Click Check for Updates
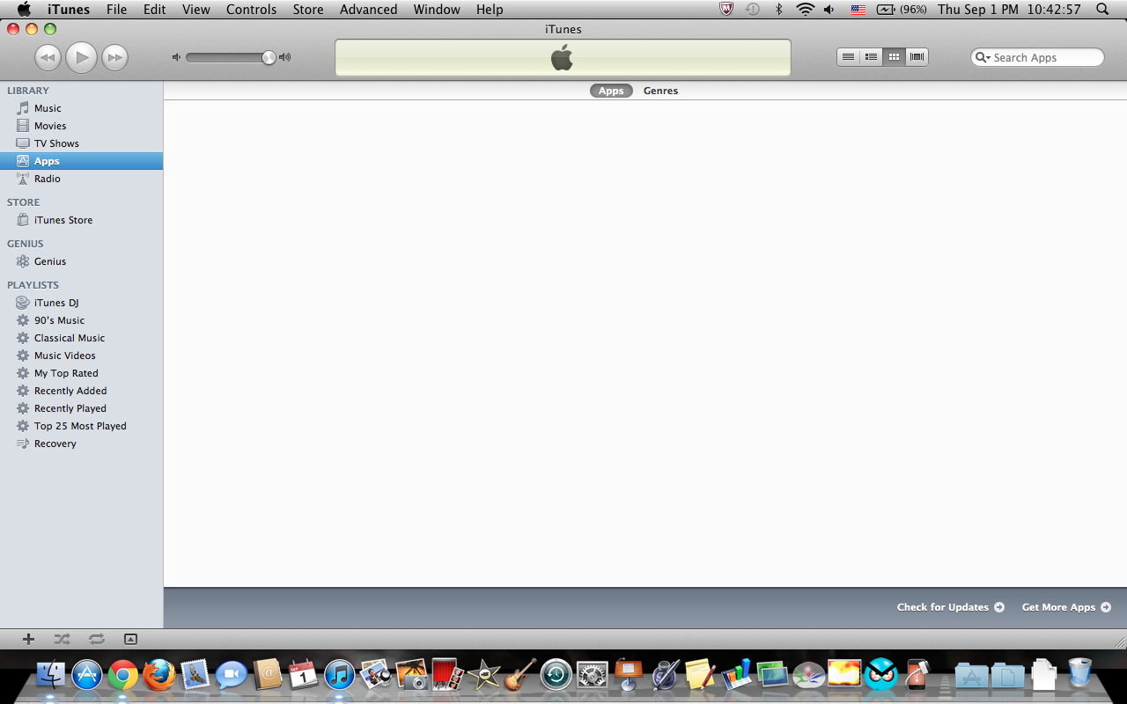The image size is (1127, 704). 950,607
